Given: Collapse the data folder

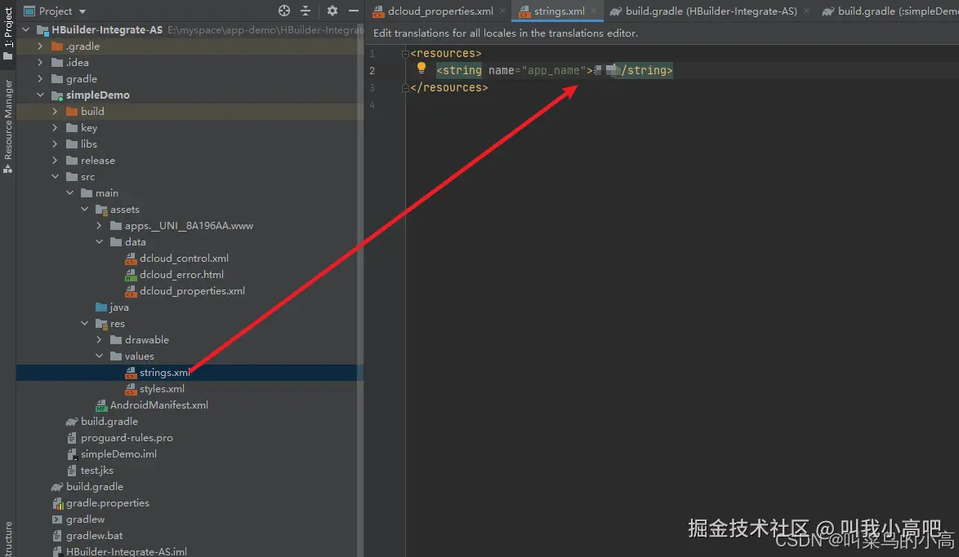Looking at the screenshot, I should 99,242.
